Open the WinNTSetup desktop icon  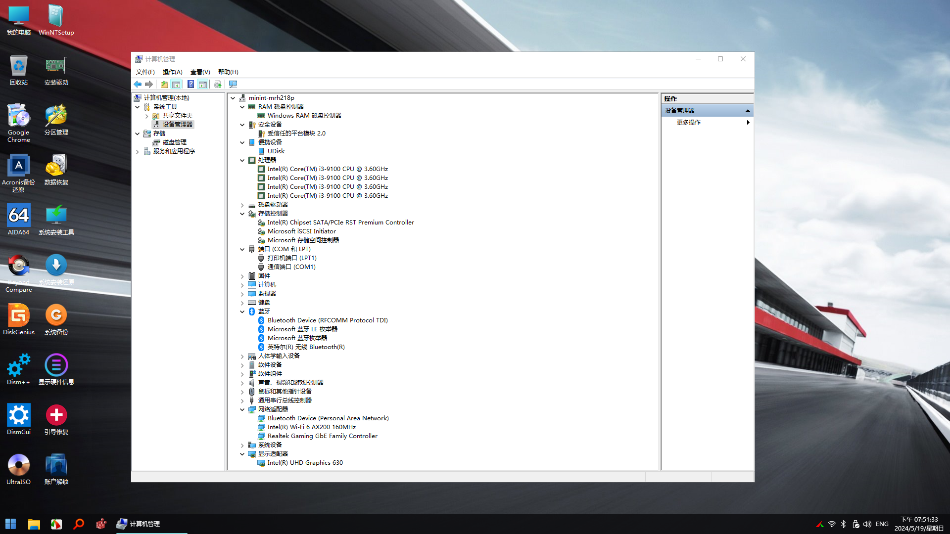point(56,21)
